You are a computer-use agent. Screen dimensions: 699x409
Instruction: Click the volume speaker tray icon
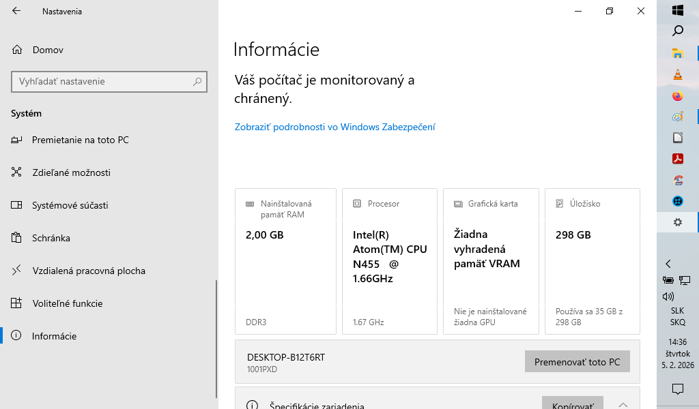pyautogui.click(x=668, y=297)
